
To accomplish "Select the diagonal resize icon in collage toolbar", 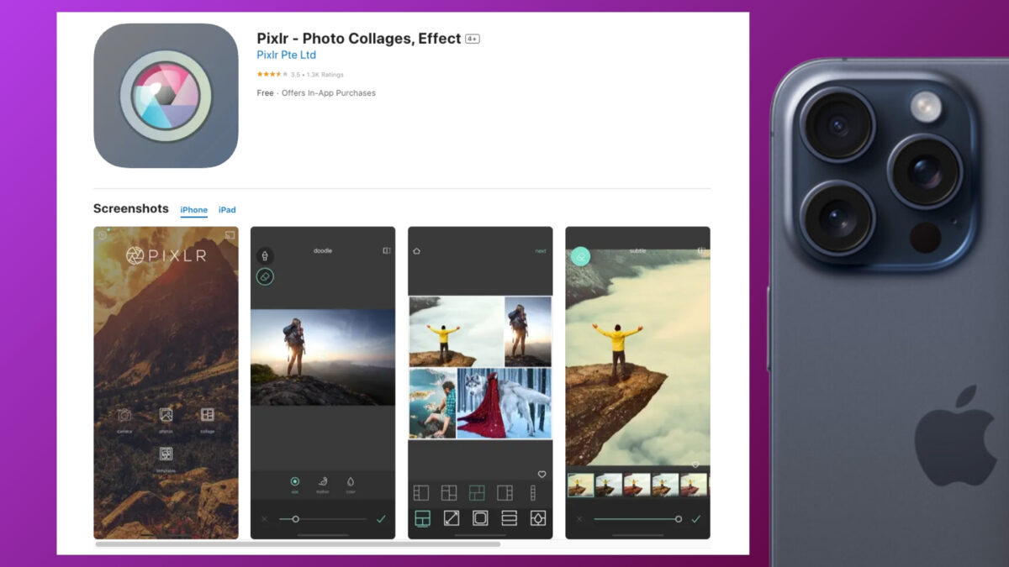I will 451,518.
